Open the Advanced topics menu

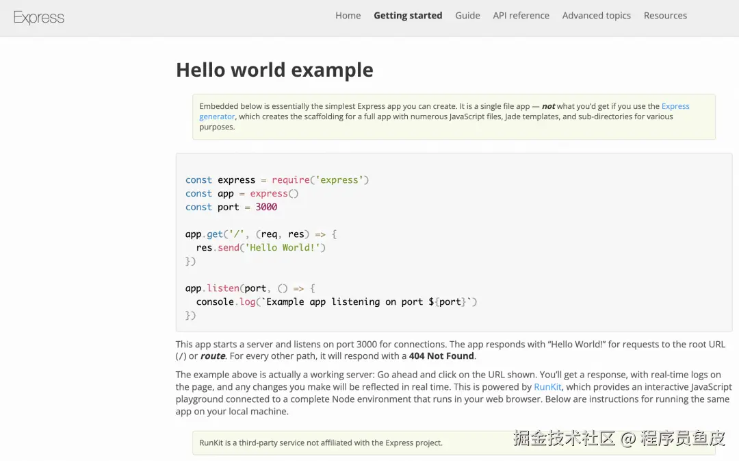(x=596, y=16)
